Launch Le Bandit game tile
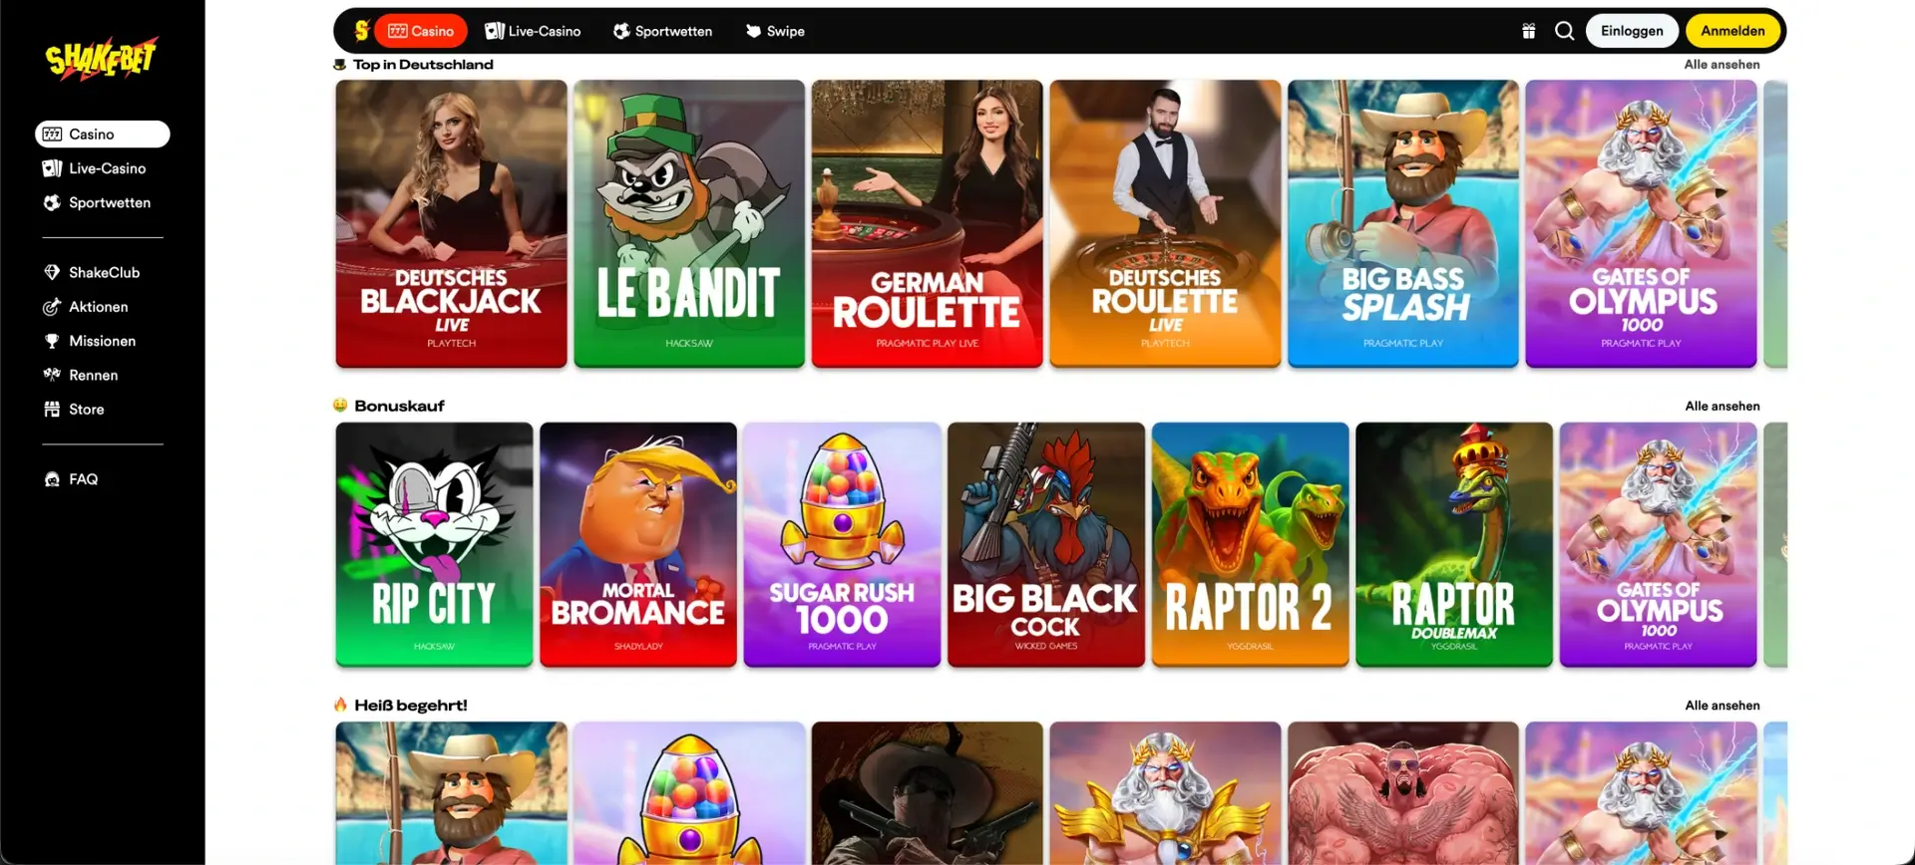 689,224
